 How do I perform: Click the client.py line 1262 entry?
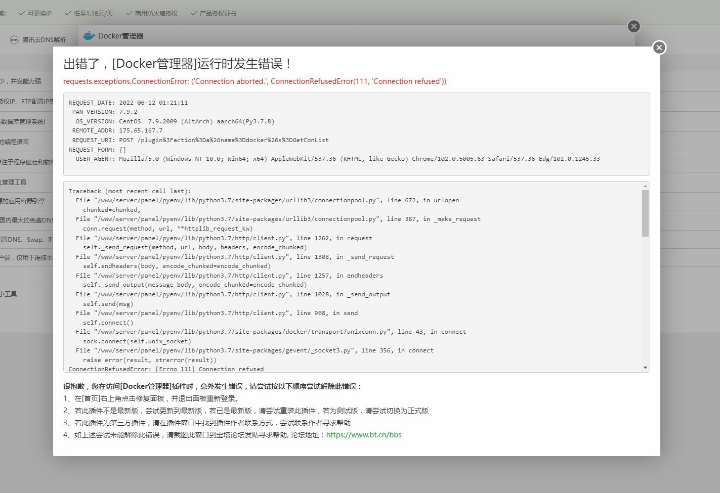[x=224, y=238]
